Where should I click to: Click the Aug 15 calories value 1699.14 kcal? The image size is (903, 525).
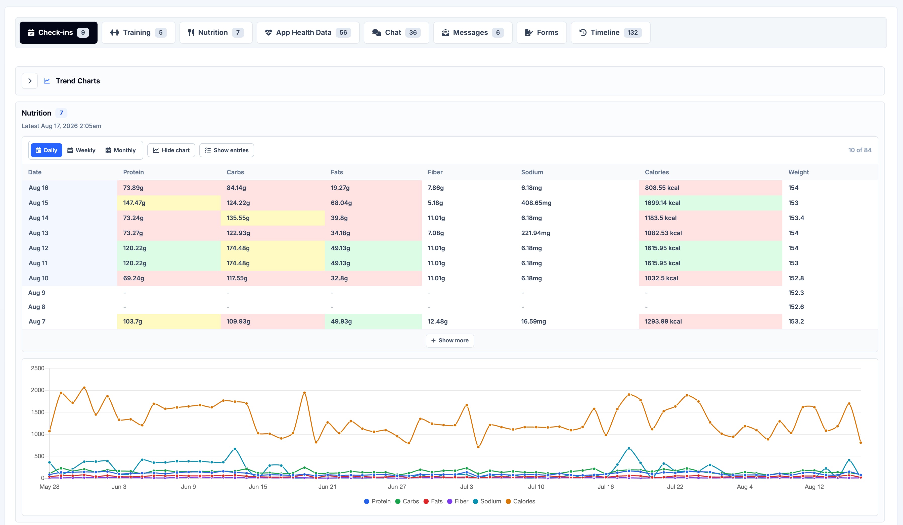click(662, 203)
